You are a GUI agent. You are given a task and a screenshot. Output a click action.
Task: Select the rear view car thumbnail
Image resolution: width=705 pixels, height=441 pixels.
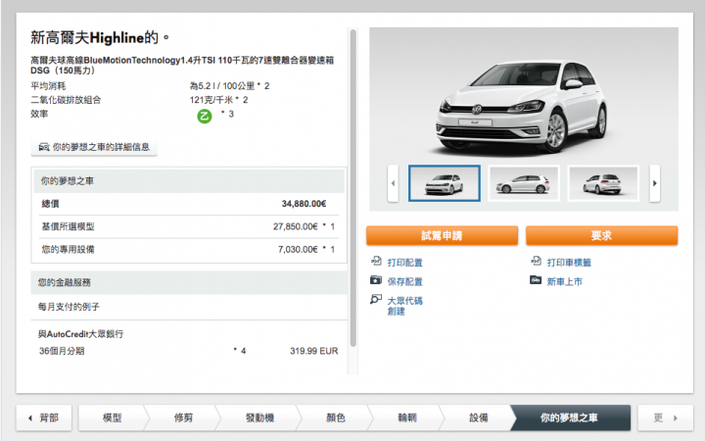coord(603,183)
